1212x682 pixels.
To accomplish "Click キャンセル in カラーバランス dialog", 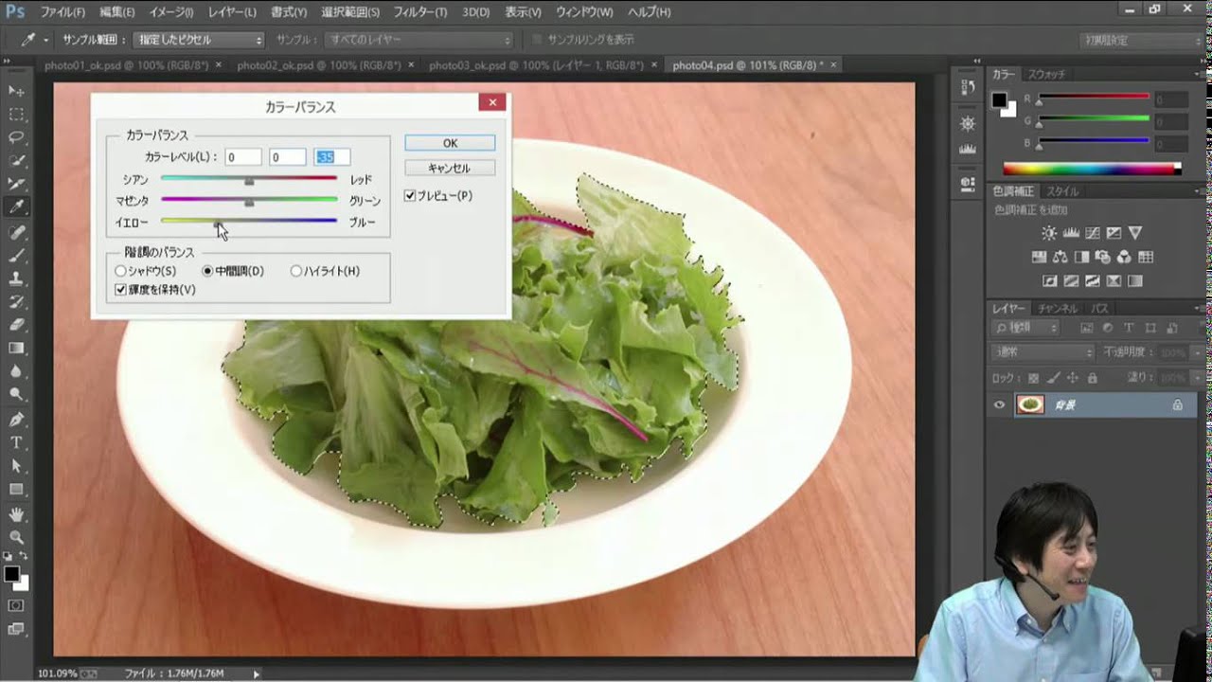I will click(450, 168).
